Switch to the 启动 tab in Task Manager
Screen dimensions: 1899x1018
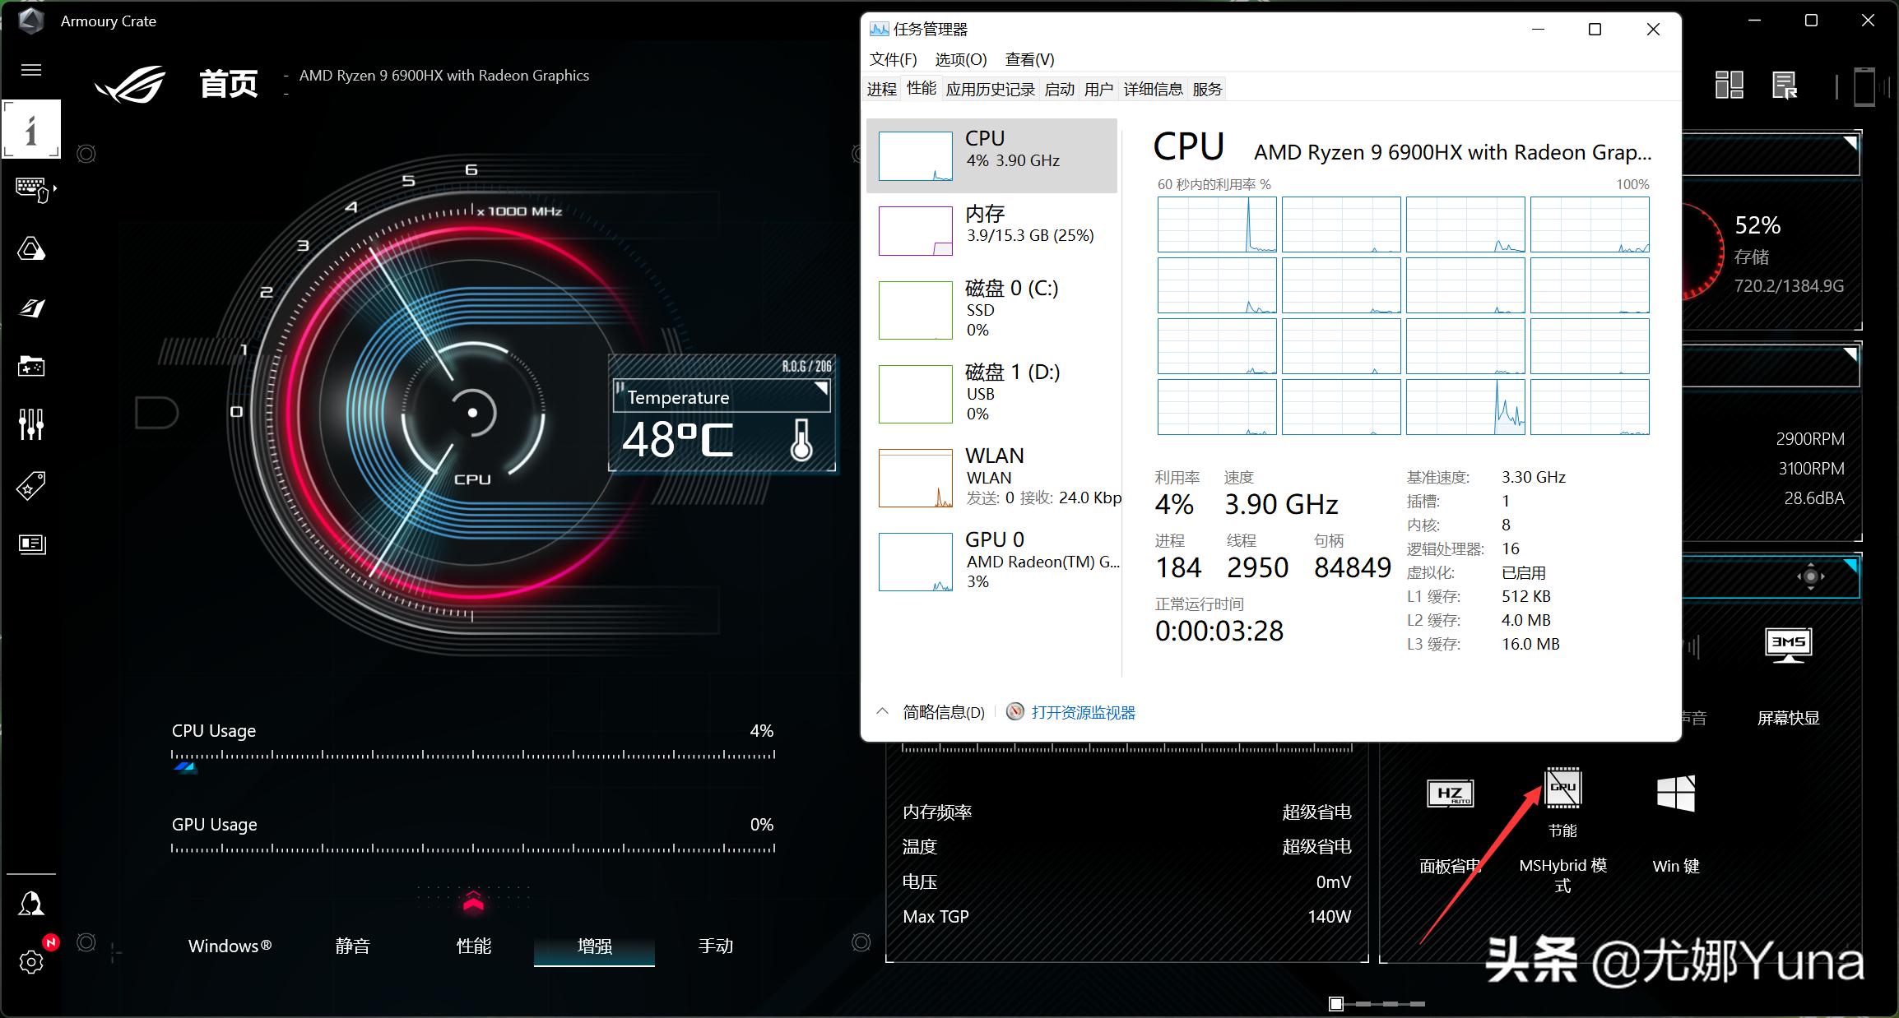point(1060,89)
